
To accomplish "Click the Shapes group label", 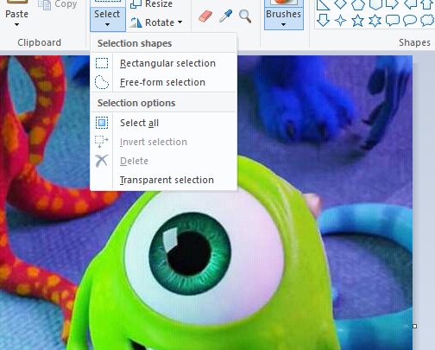I will 414,42.
